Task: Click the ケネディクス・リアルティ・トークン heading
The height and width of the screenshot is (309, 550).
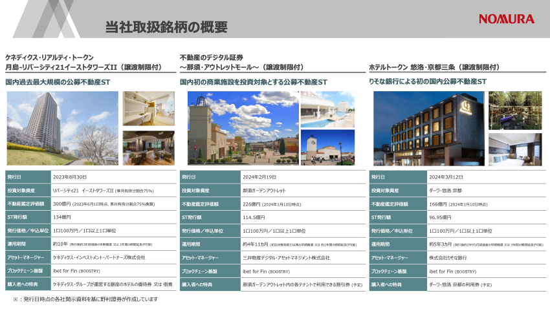Action: (x=49, y=58)
